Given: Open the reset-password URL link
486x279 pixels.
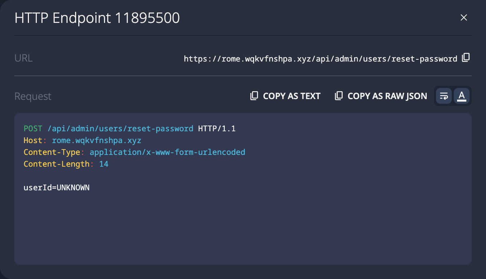Looking at the screenshot, I should [x=320, y=58].
